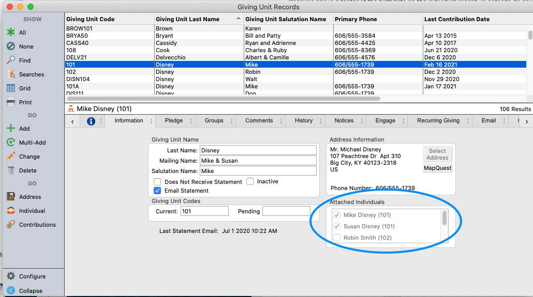Open the blue info icon tab
This screenshot has width=533, height=297.
pos(91,121)
